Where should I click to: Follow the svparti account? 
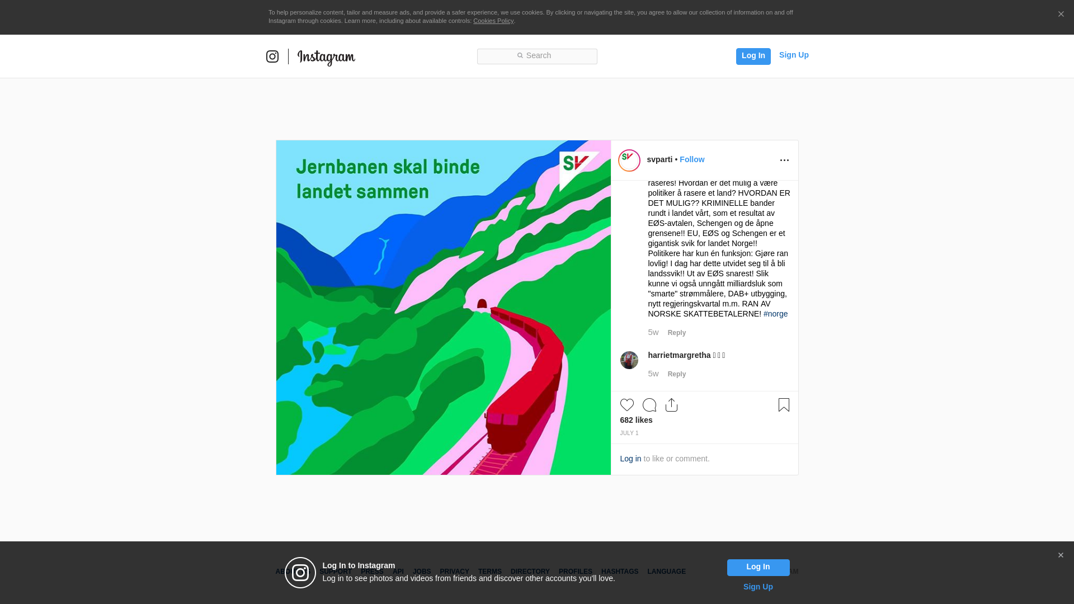[x=692, y=159]
